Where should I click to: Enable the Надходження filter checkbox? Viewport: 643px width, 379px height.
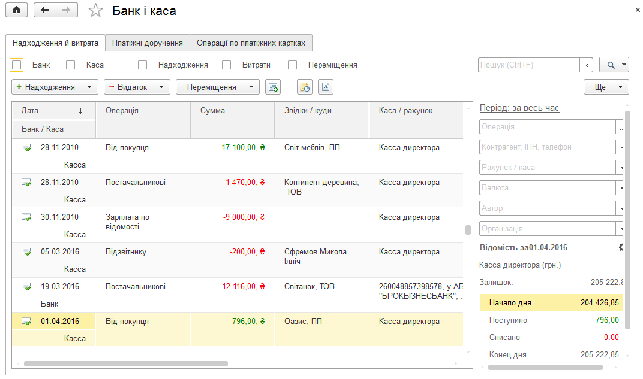coord(142,65)
